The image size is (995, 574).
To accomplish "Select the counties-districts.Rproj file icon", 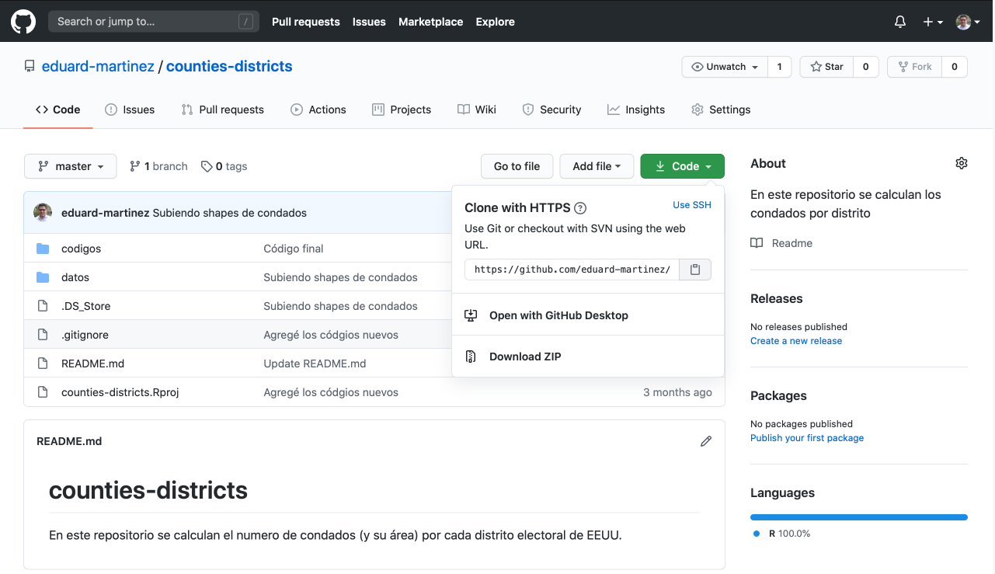I will point(43,392).
